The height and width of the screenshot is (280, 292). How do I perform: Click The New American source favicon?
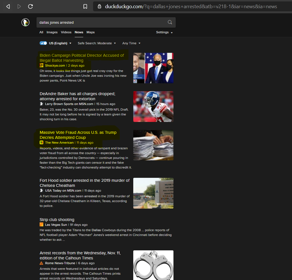[42, 143]
